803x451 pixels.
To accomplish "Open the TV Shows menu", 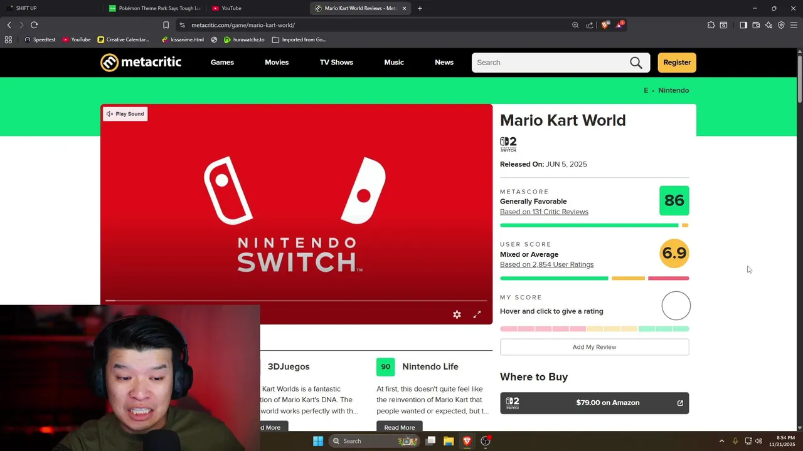I will click(x=336, y=63).
